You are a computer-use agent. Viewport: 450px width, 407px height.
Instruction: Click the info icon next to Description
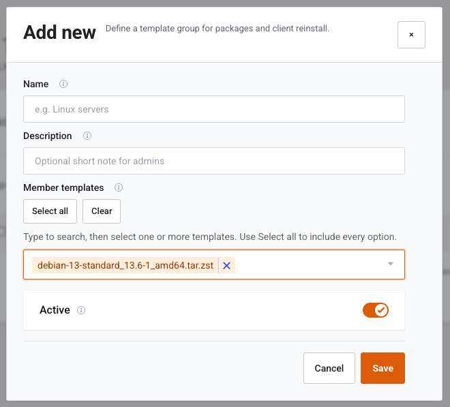(x=87, y=136)
